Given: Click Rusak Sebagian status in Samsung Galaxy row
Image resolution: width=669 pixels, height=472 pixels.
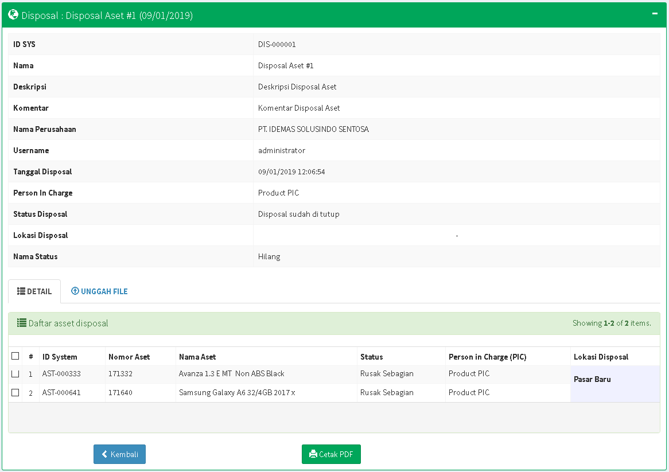Looking at the screenshot, I should 387,392.
